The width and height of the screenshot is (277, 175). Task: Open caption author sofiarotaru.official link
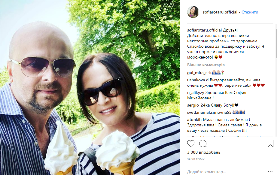tap(204, 30)
